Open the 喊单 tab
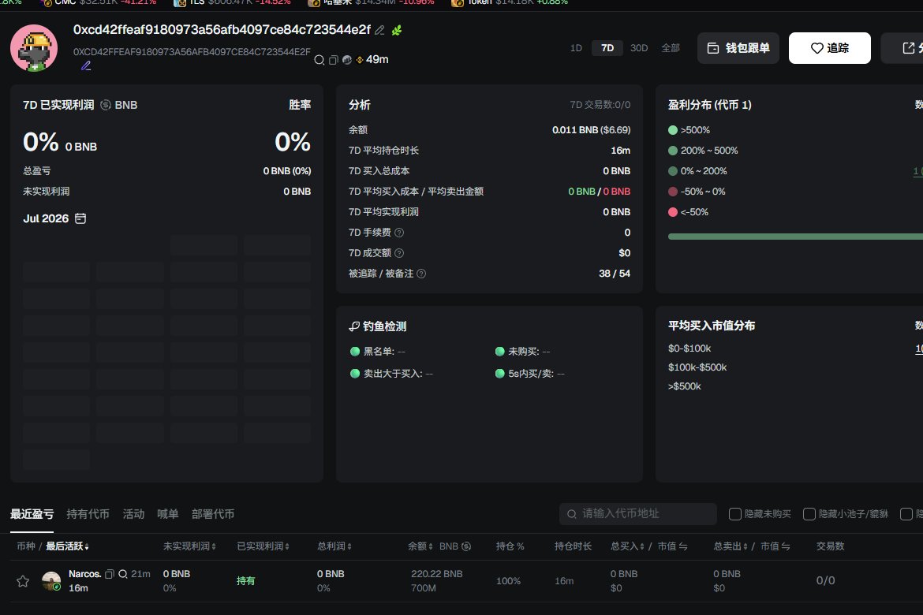The height and width of the screenshot is (615, 923). [168, 514]
